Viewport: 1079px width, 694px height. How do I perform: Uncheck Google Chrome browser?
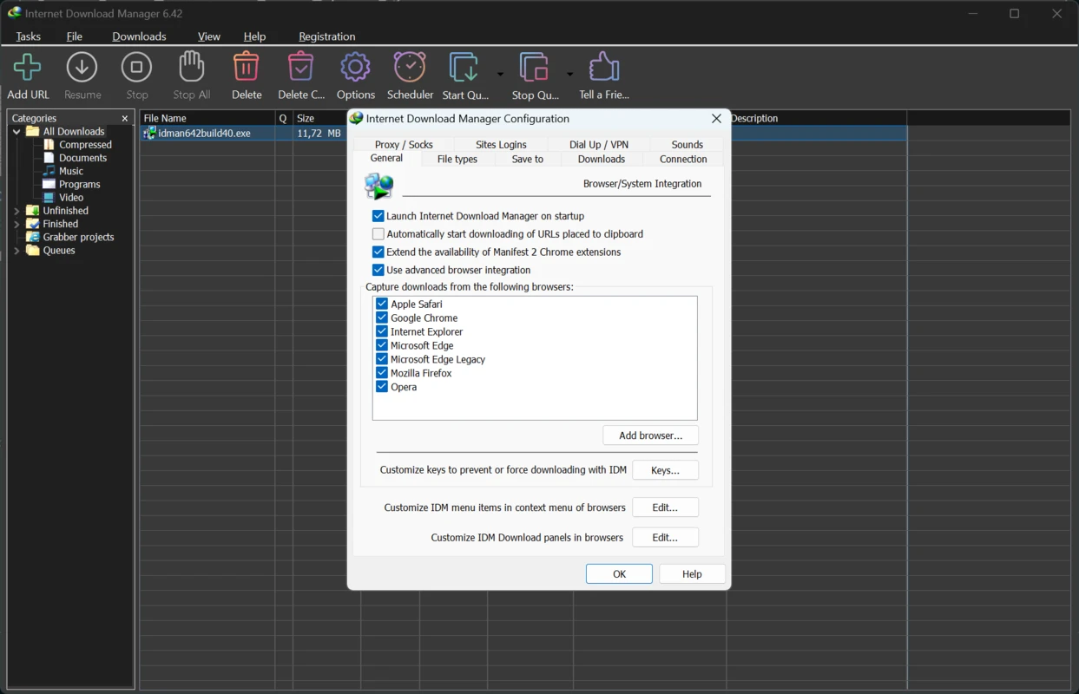(x=382, y=318)
